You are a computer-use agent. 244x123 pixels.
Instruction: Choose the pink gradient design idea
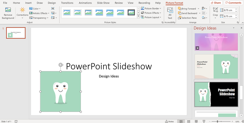[216, 42]
